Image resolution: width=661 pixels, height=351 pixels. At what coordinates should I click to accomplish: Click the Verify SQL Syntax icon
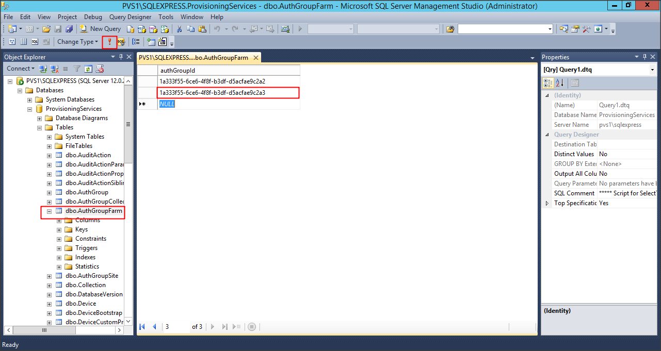pos(121,42)
